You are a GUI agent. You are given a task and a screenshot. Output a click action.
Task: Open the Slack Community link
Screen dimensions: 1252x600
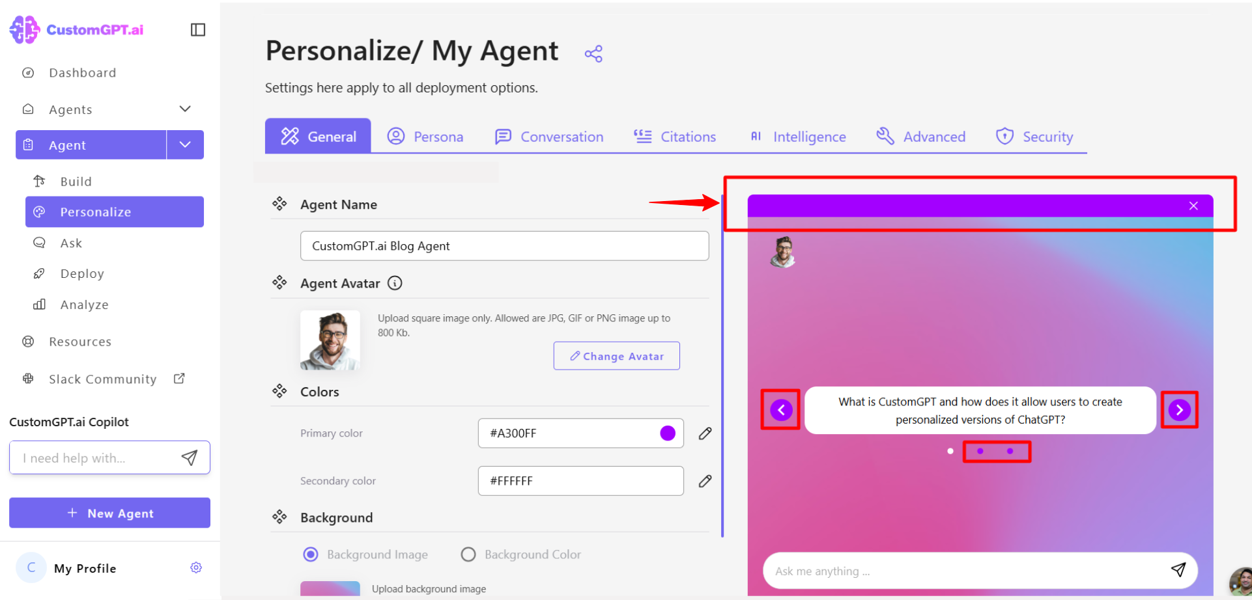(102, 379)
